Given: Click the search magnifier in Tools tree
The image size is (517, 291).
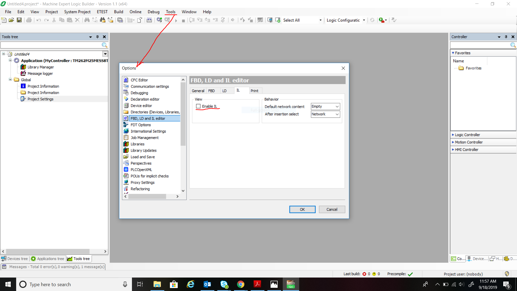Looking at the screenshot, I should [104, 45].
